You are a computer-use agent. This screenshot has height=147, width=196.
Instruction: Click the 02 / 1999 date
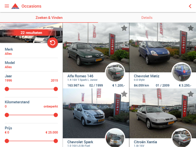96,85
